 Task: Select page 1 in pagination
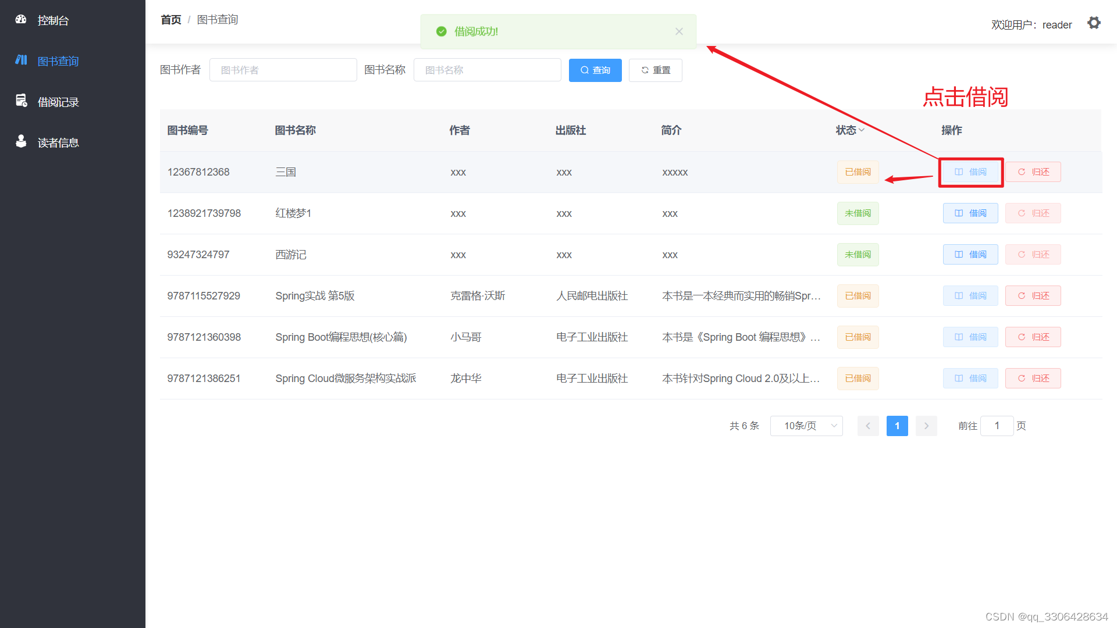(x=897, y=426)
